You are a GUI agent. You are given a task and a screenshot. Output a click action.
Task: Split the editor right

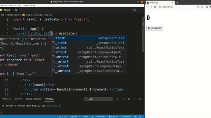point(134,10)
